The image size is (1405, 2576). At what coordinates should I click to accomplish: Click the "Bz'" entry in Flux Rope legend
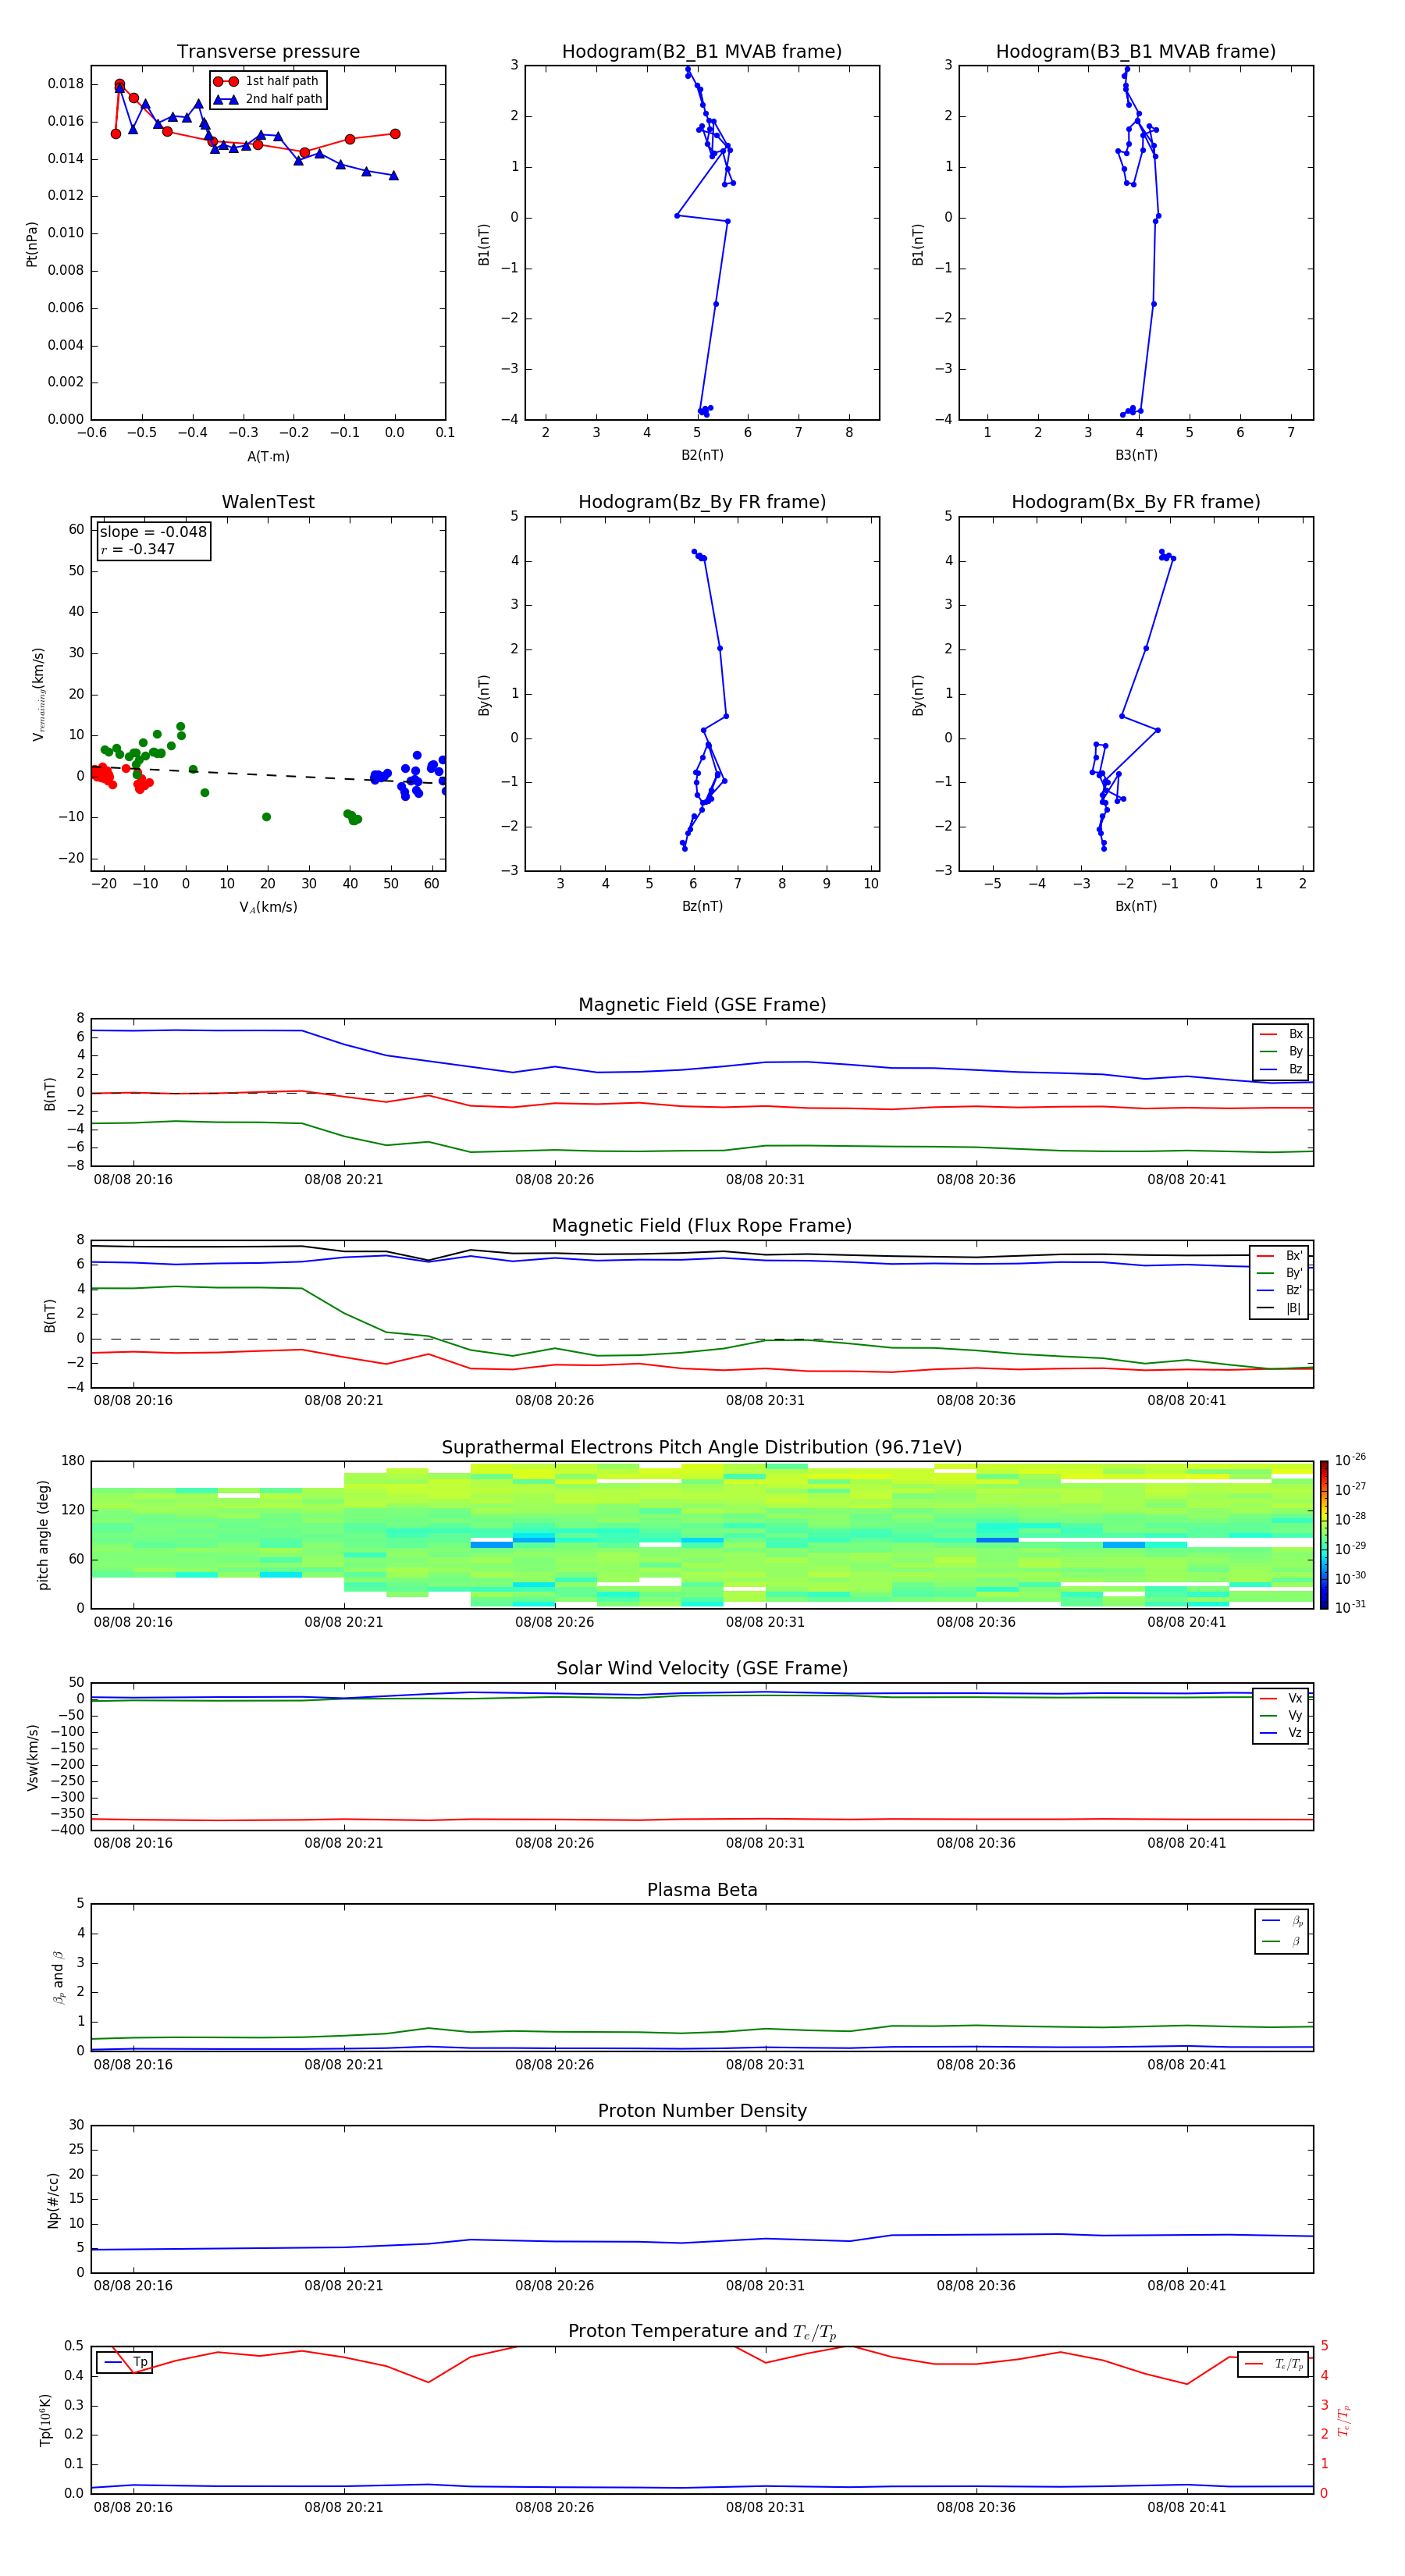(x=1280, y=1291)
